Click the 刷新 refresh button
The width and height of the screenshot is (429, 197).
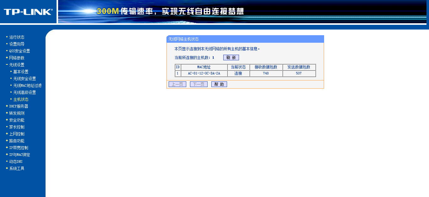point(231,57)
